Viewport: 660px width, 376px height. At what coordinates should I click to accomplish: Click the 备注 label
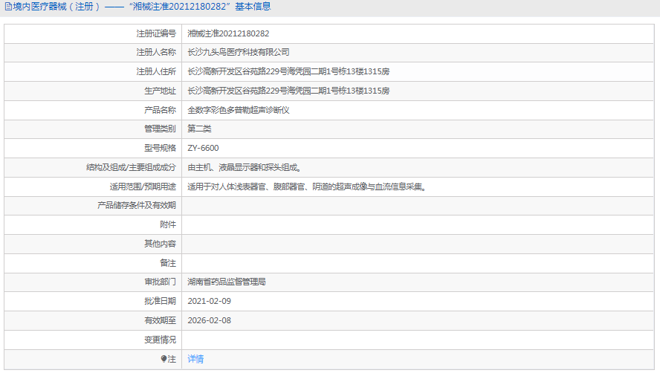click(168, 264)
